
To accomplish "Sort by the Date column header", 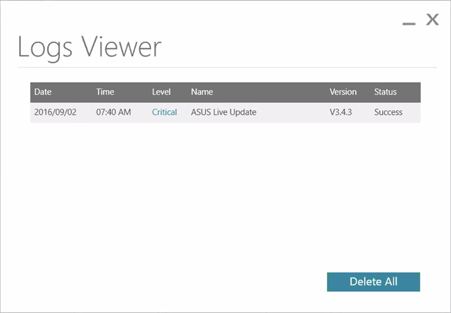I will 43,92.
